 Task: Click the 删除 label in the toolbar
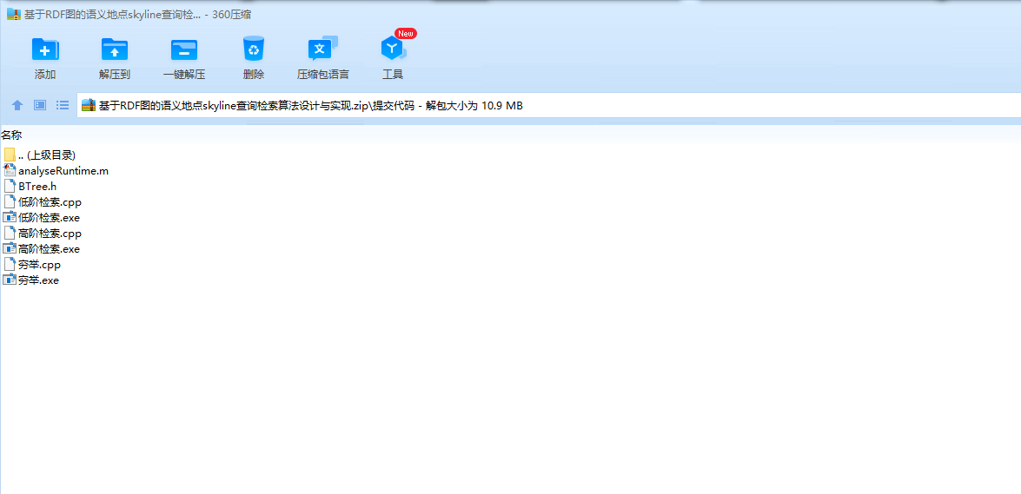254,74
